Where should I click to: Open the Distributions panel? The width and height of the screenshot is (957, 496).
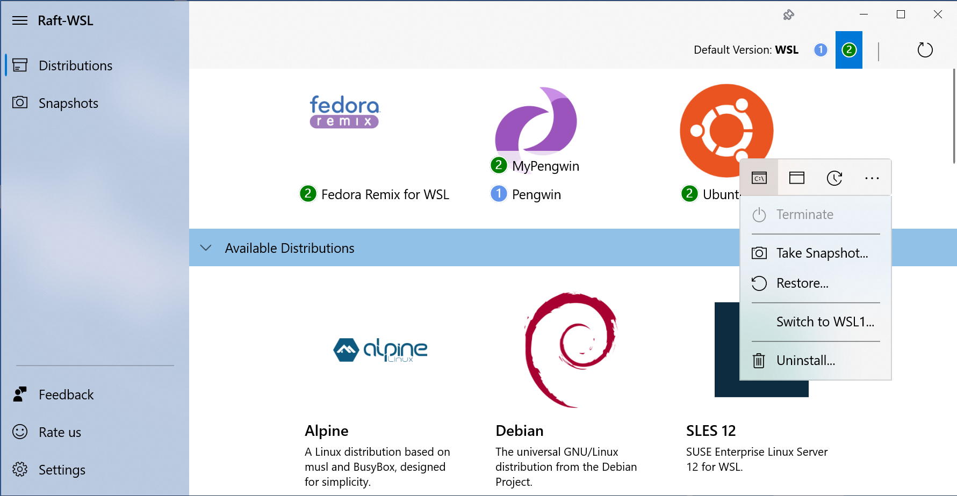(x=75, y=65)
